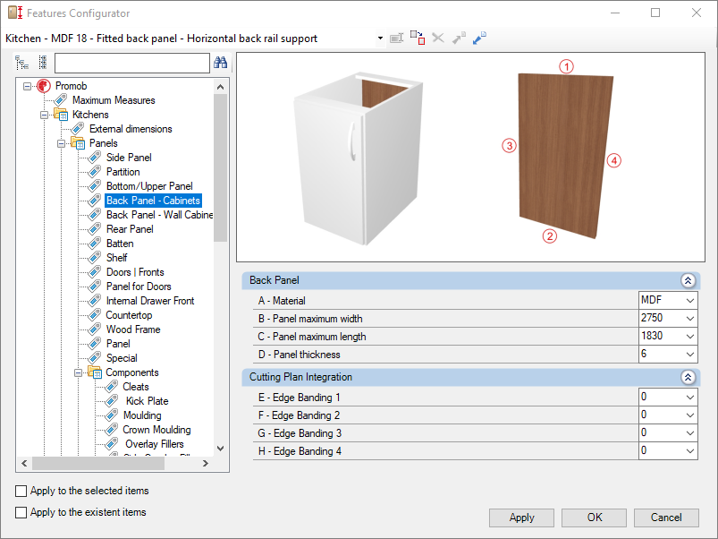Enable Apply to the selected items checkbox
718x539 pixels.
click(x=21, y=491)
